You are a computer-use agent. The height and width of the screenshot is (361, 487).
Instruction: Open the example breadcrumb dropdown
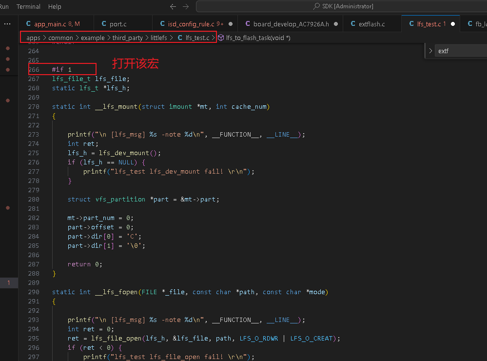(93, 38)
